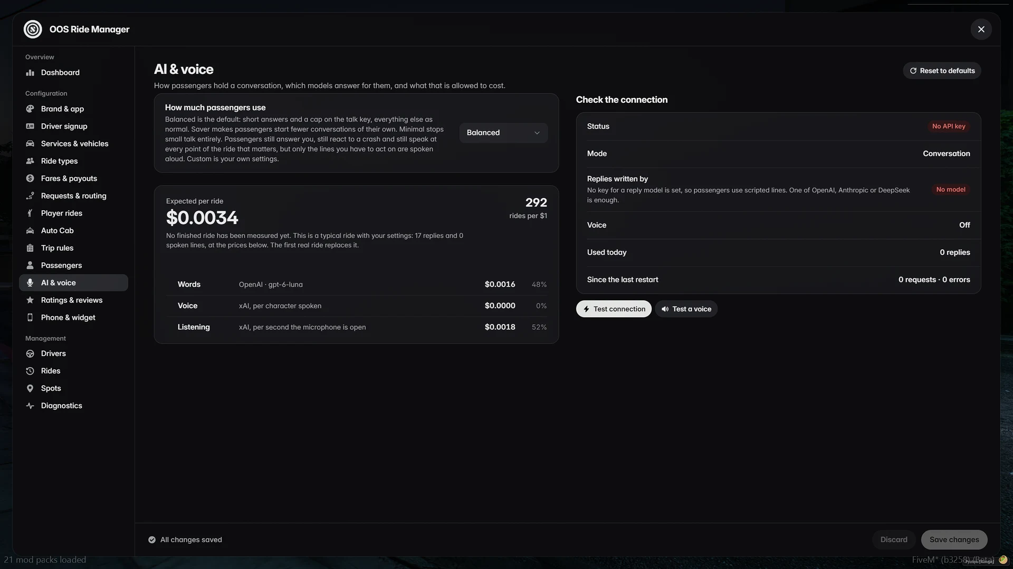The image size is (1013, 569).
Task: Open Driver signup configuration
Action: pyautogui.click(x=73, y=126)
